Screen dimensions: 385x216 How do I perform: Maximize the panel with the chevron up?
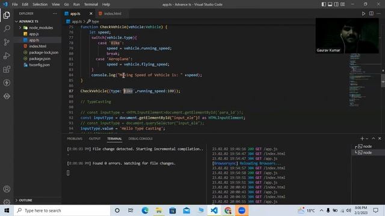pyautogui.click(x=373, y=139)
